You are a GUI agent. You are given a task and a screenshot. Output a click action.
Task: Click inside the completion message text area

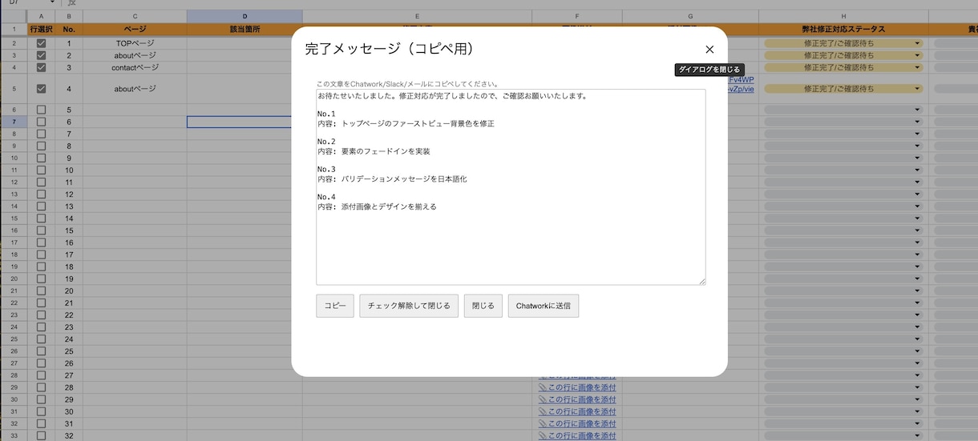pos(511,186)
